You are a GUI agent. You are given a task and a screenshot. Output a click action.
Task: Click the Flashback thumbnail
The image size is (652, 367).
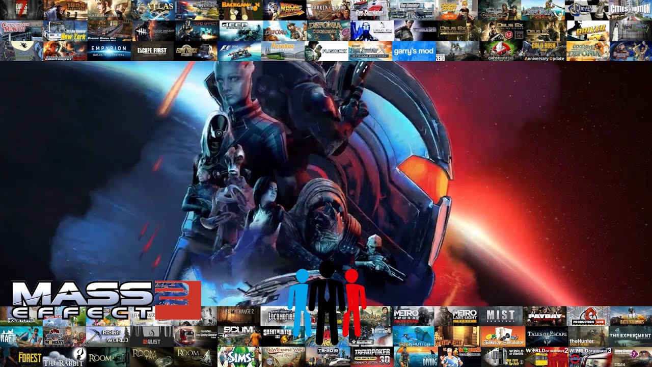coord(327,51)
